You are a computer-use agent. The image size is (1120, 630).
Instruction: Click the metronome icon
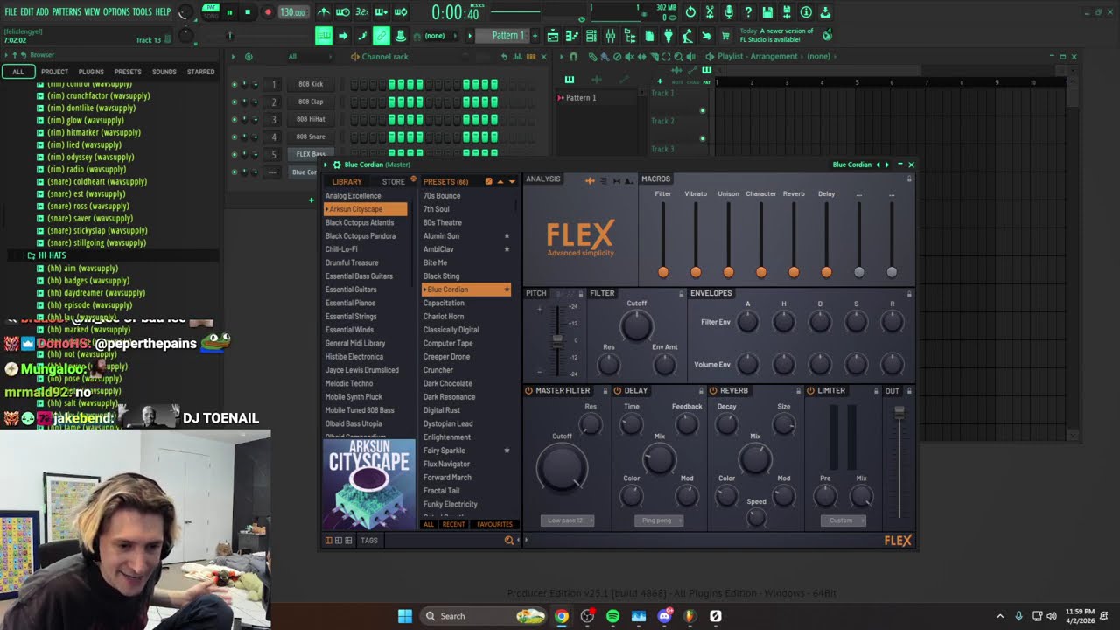click(x=324, y=12)
